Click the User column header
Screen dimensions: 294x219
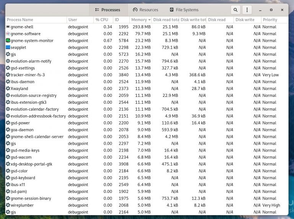(x=79, y=20)
